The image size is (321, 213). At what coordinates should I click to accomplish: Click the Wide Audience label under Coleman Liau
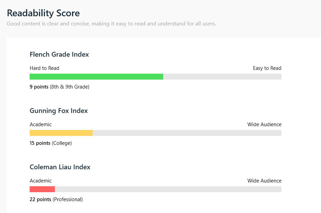click(x=264, y=181)
